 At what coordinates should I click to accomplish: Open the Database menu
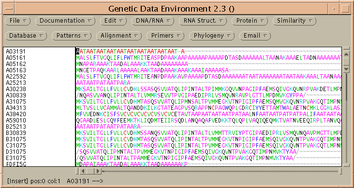pyautogui.click(x=26, y=36)
